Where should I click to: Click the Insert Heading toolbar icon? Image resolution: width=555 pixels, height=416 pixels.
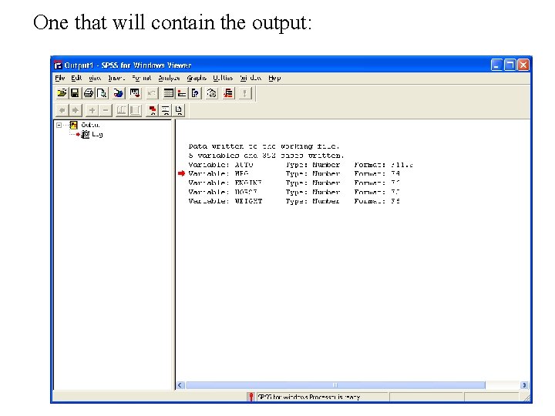(153, 110)
